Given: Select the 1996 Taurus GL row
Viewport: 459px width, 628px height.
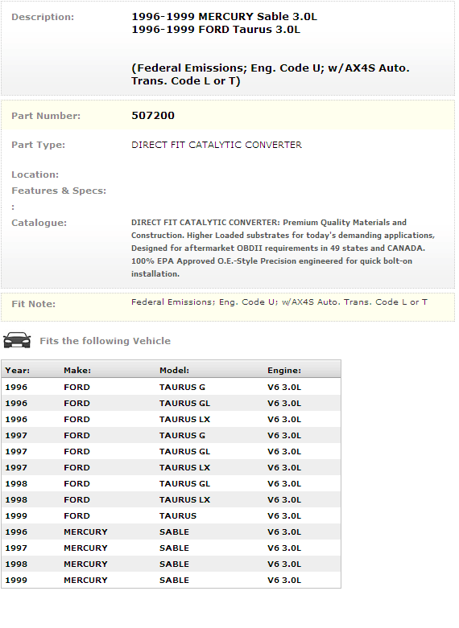Looking at the screenshot, I should (172, 404).
